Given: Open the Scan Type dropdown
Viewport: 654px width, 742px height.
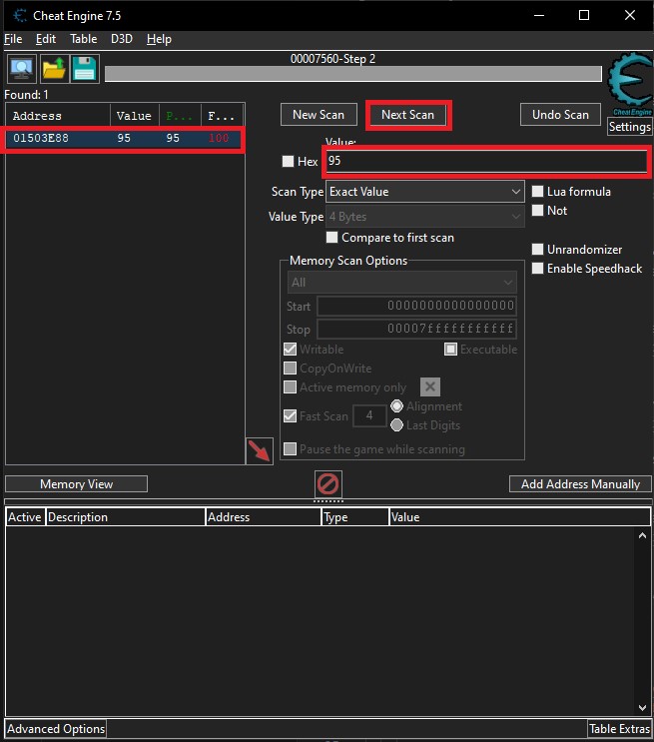Looking at the screenshot, I should click(x=424, y=192).
